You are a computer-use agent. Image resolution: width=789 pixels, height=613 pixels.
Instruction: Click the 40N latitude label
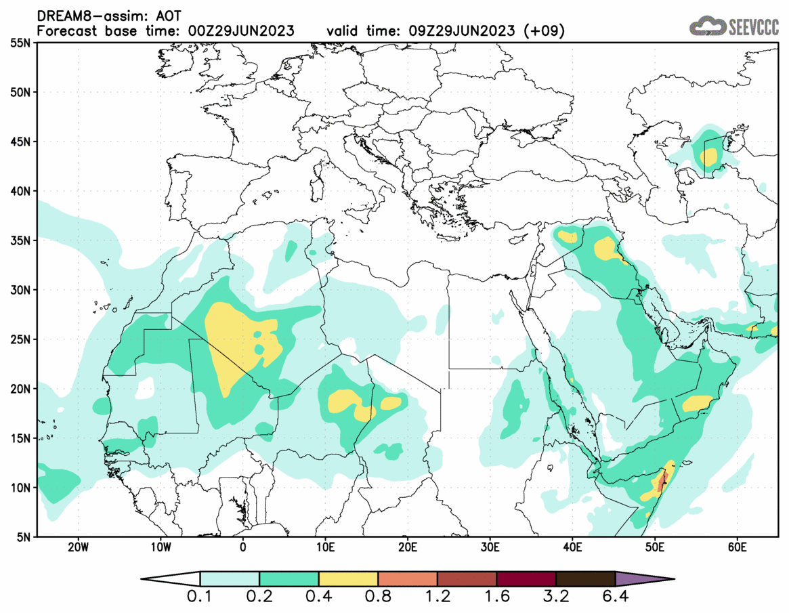pyautogui.click(x=20, y=191)
